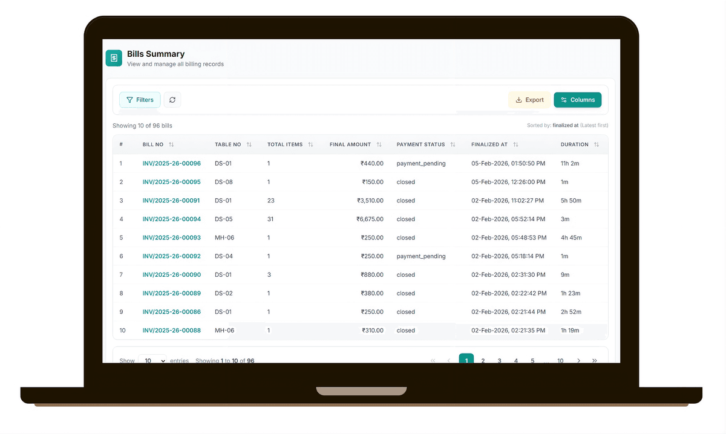The width and height of the screenshot is (726, 434).
Task: Expand the entries-per-page dropdown
Action: coord(152,360)
